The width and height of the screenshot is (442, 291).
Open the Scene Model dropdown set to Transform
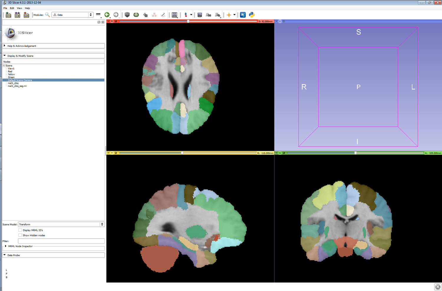[x=61, y=224]
